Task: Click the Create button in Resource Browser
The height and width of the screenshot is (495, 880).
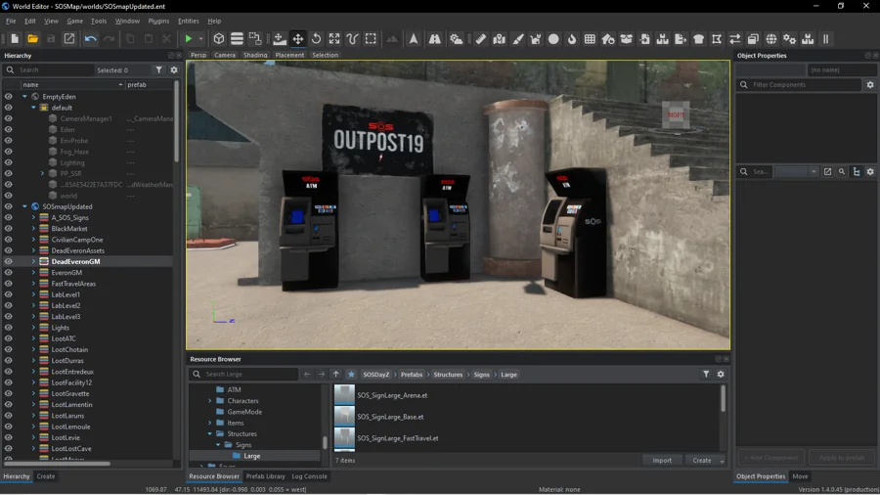Action: (x=701, y=460)
